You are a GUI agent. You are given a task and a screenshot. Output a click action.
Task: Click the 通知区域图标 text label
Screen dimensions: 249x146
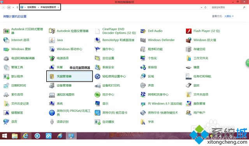(65, 94)
